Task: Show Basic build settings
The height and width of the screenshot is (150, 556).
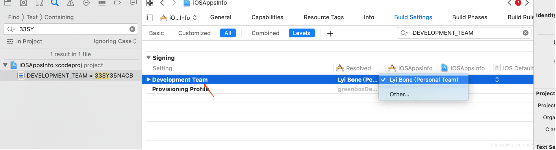Action: 156,33
